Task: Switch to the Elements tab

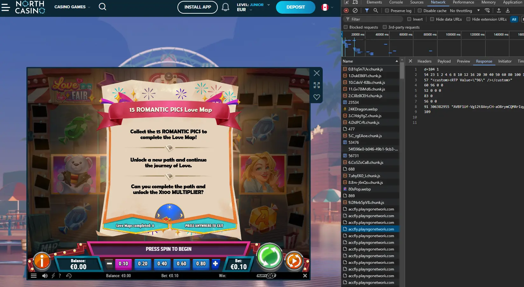Action: (x=374, y=2)
